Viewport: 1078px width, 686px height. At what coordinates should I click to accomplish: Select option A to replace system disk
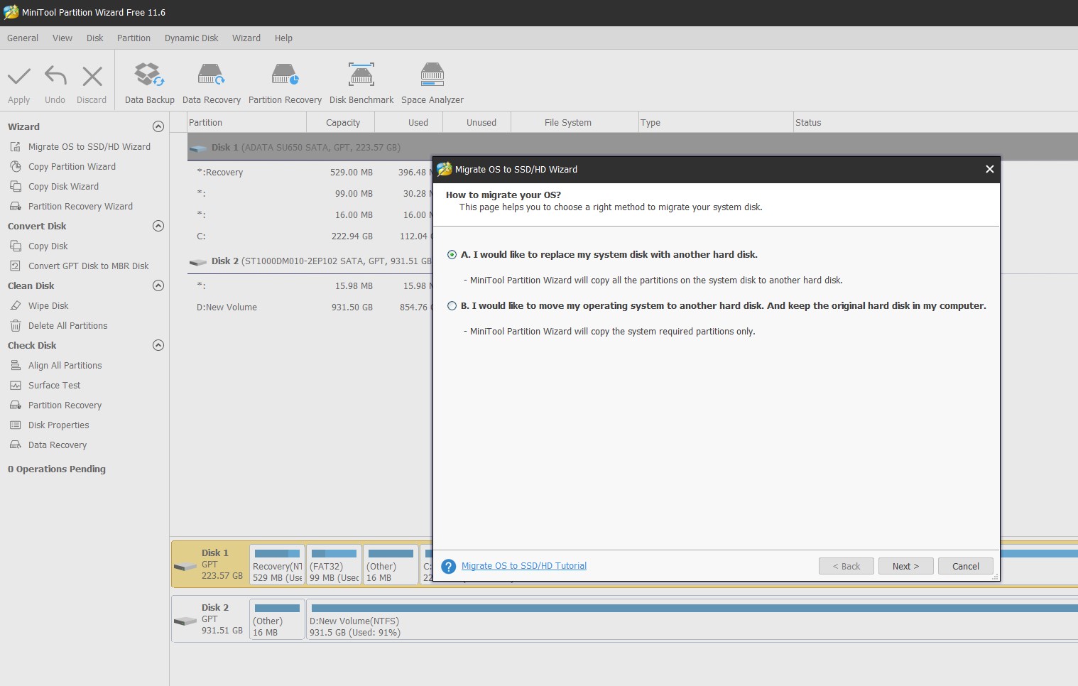click(452, 254)
